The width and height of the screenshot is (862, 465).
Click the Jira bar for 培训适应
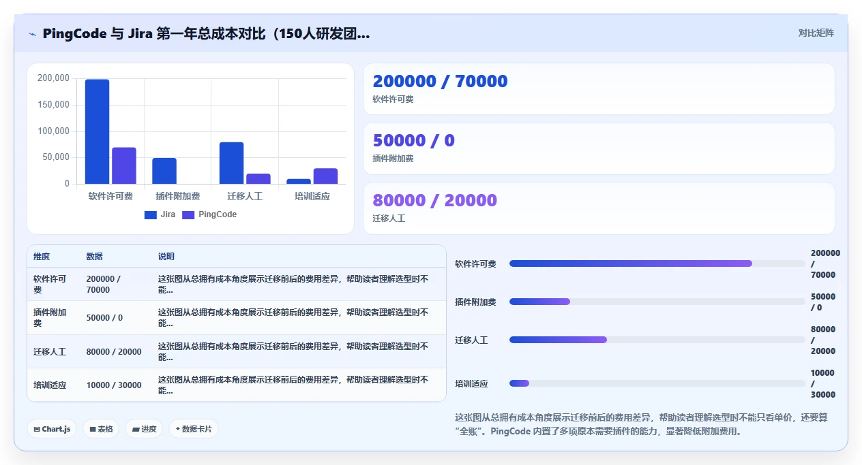pyautogui.click(x=299, y=181)
